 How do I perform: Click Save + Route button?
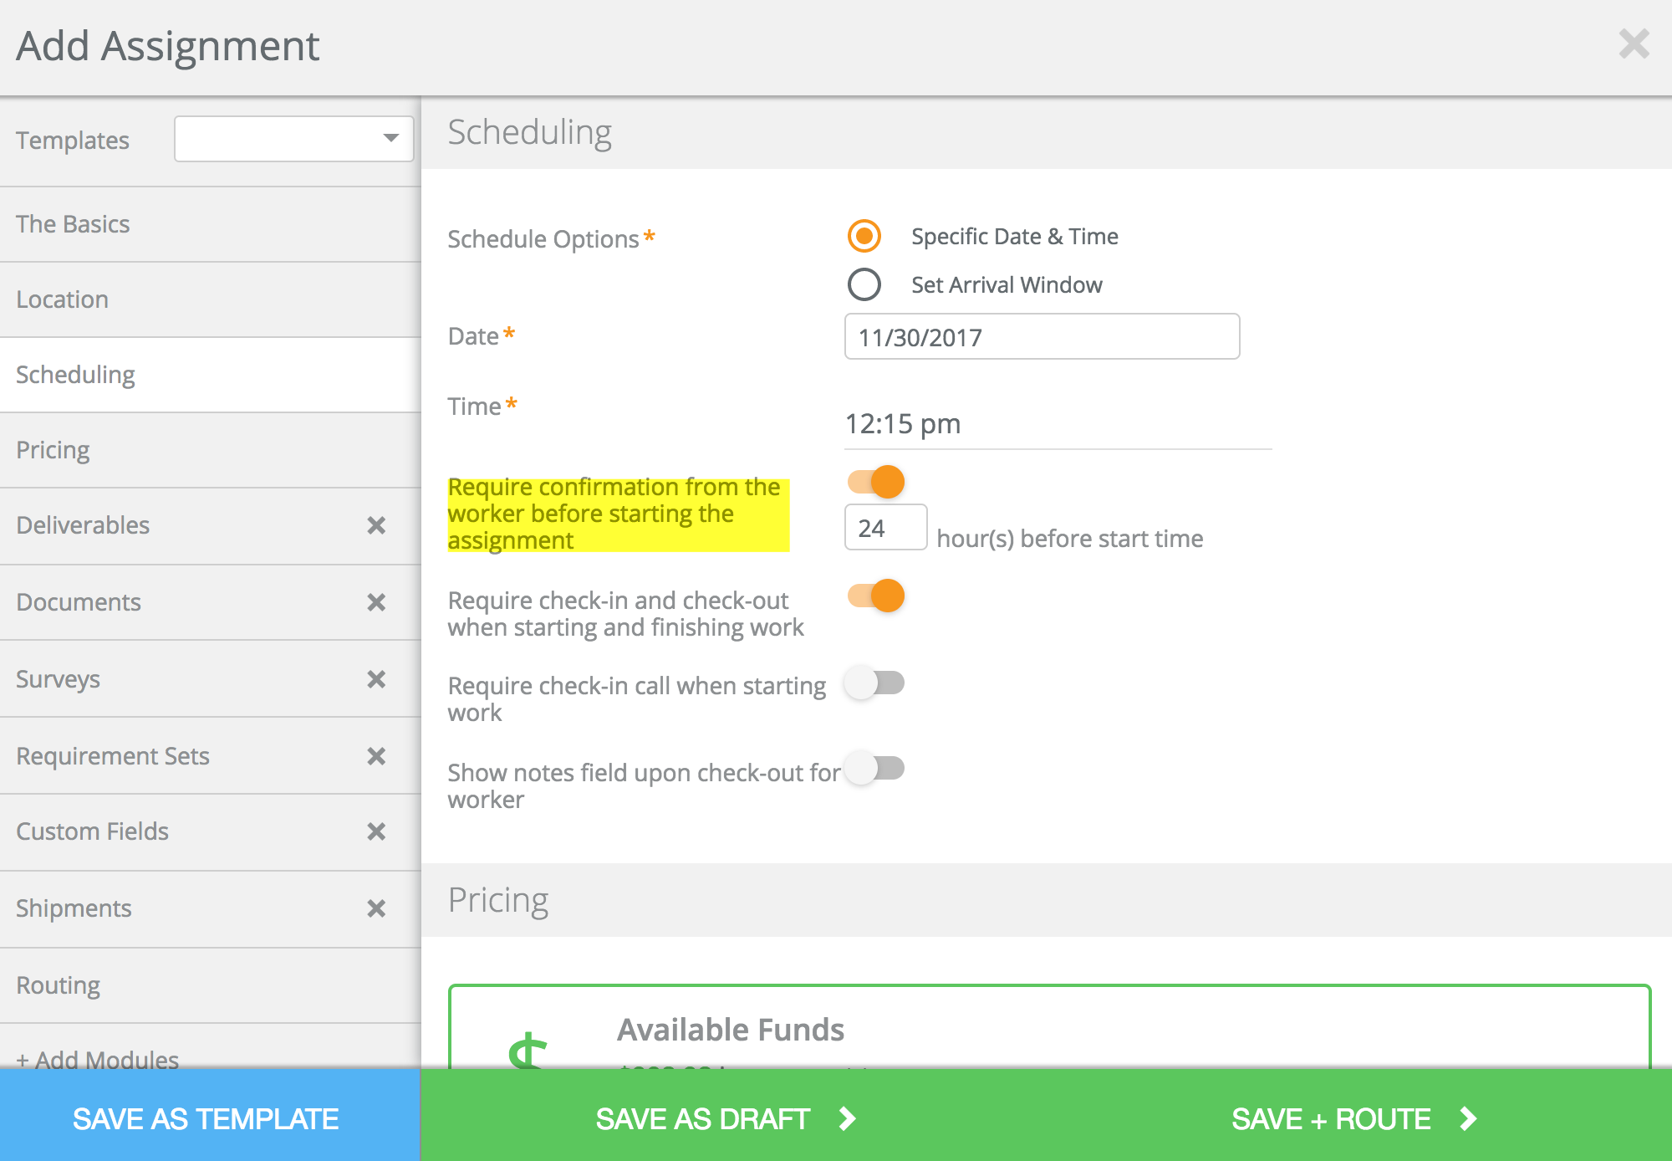pos(1353,1118)
